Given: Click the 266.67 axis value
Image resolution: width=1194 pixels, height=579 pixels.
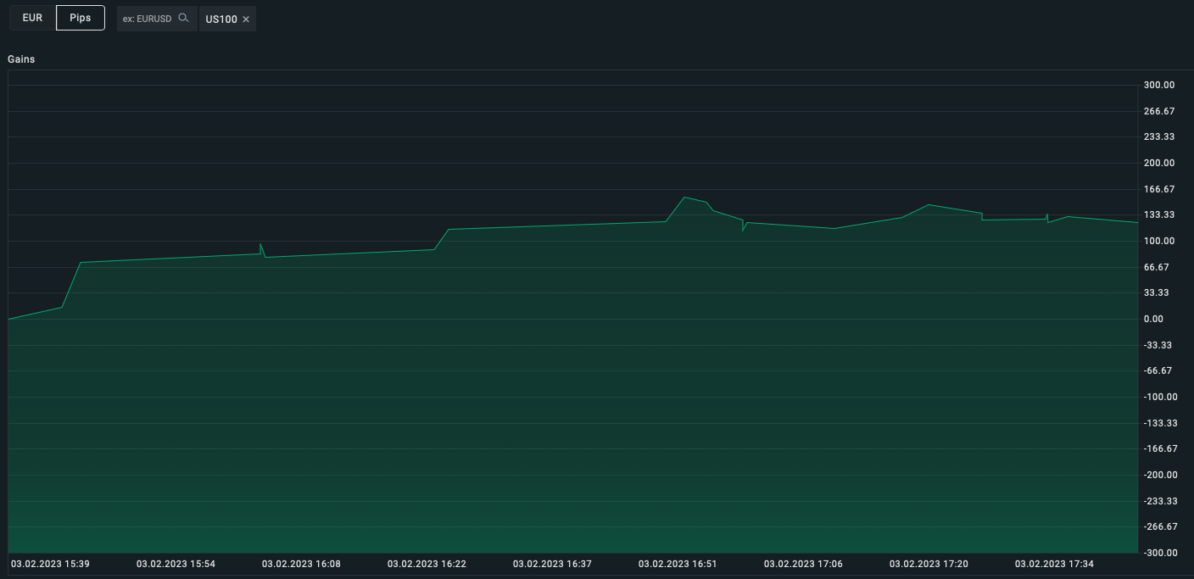Looking at the screenshot, I should tap(1159, 111).
